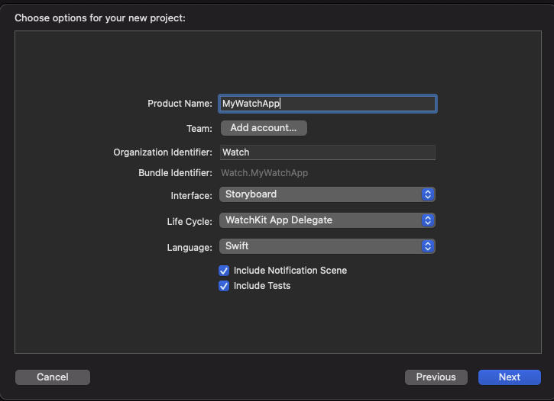This screenshot has width=554, height=401.
Task: Open the Language dropdown showing Swift
Action: (x=327, y=246)
